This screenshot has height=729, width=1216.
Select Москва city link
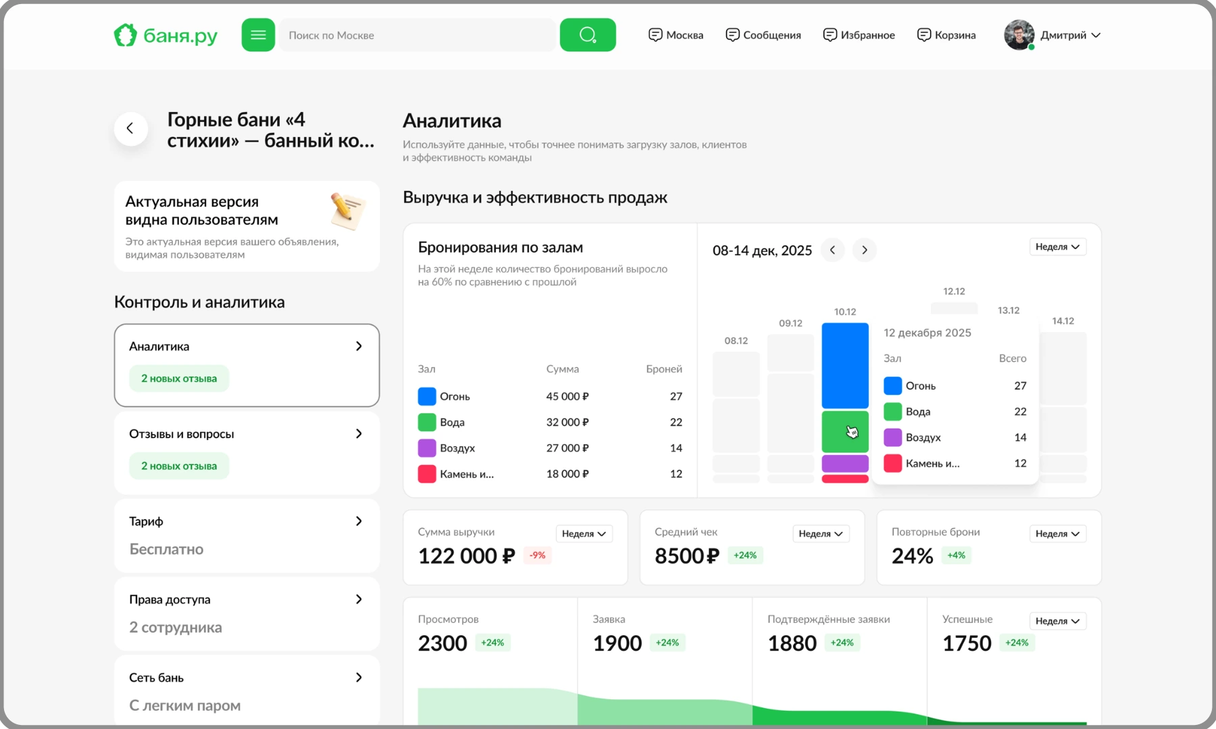(x=676, y=35)
